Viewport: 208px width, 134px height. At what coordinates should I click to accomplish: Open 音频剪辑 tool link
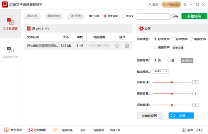point(99,130)
